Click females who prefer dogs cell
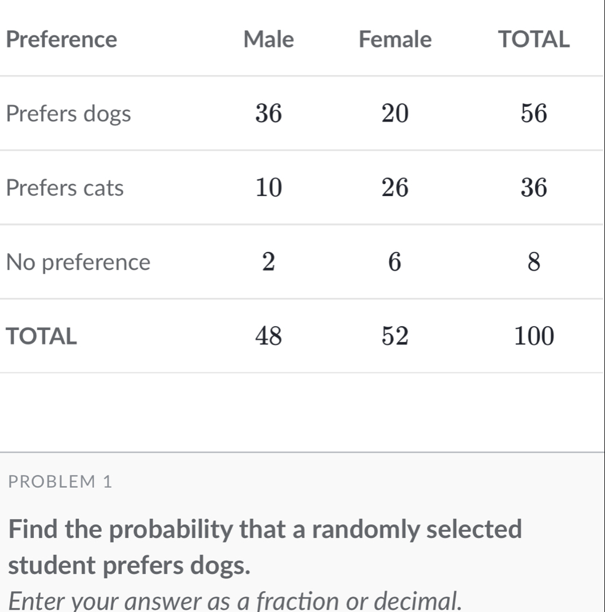Image resolution: width=605 pixels, height=612 pixels. tap(395, 114)
